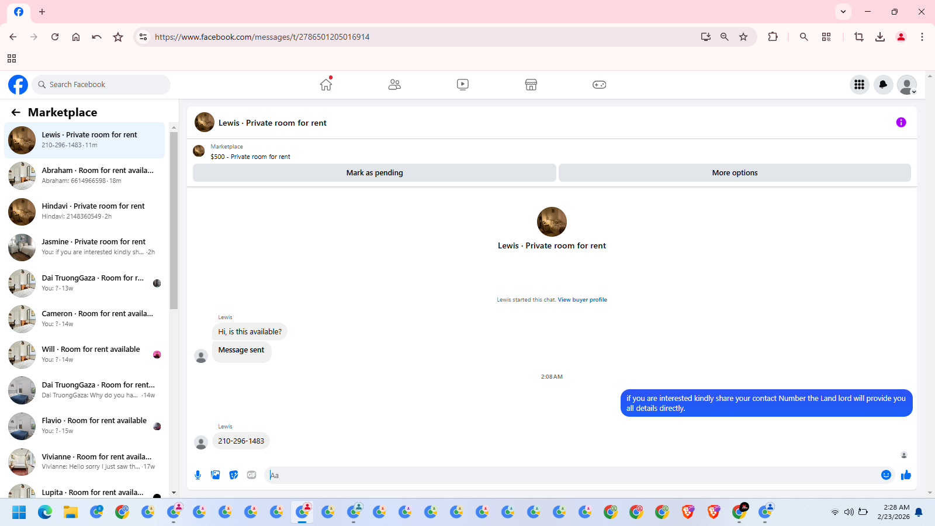Go back from Marketplace using the arrow

point(16,112)
